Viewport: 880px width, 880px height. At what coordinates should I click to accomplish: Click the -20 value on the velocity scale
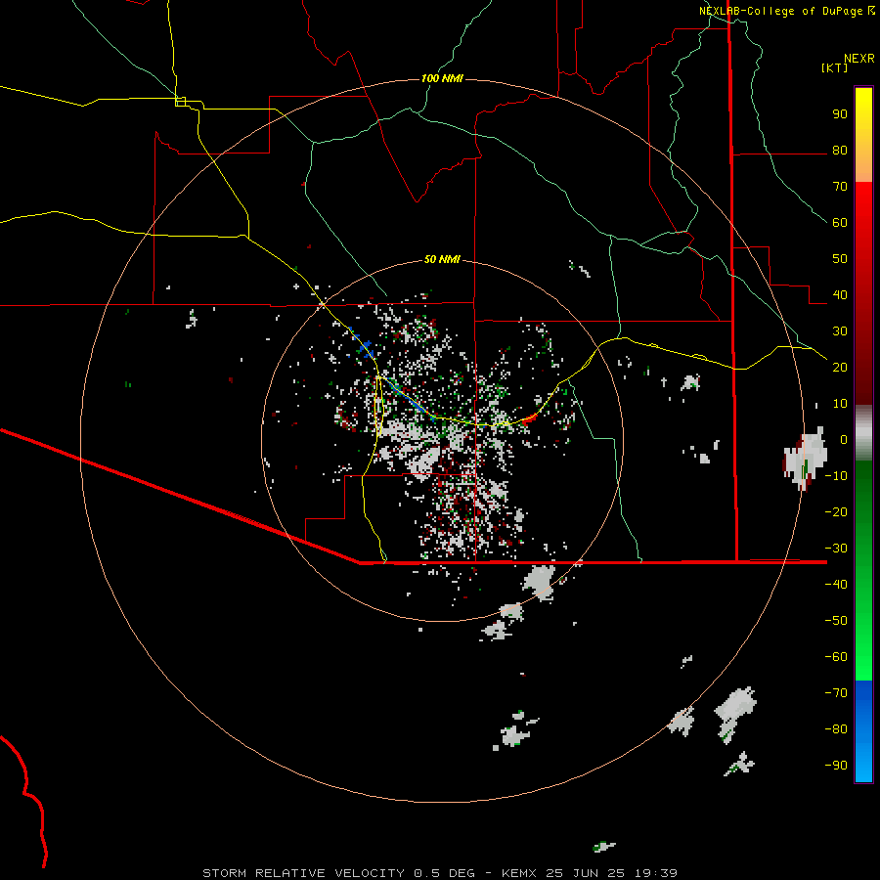coord(836,511)
